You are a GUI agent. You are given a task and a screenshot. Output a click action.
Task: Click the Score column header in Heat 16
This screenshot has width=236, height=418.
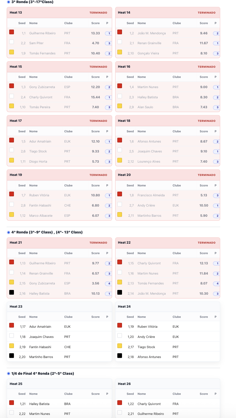click(204, 77)
